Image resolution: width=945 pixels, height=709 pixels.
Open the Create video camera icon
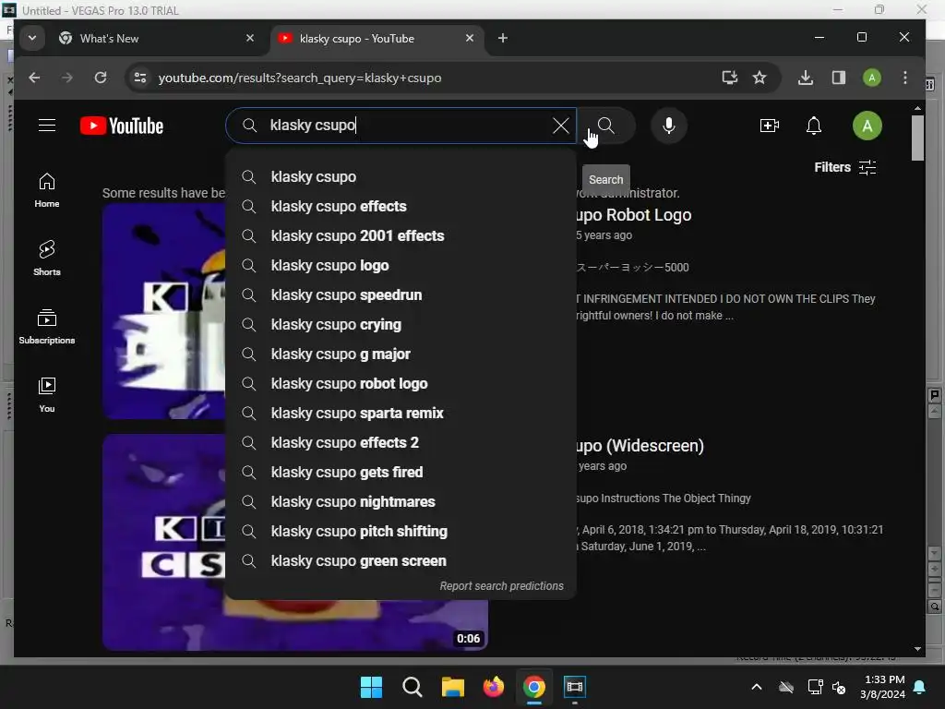[x=769, y=126]
